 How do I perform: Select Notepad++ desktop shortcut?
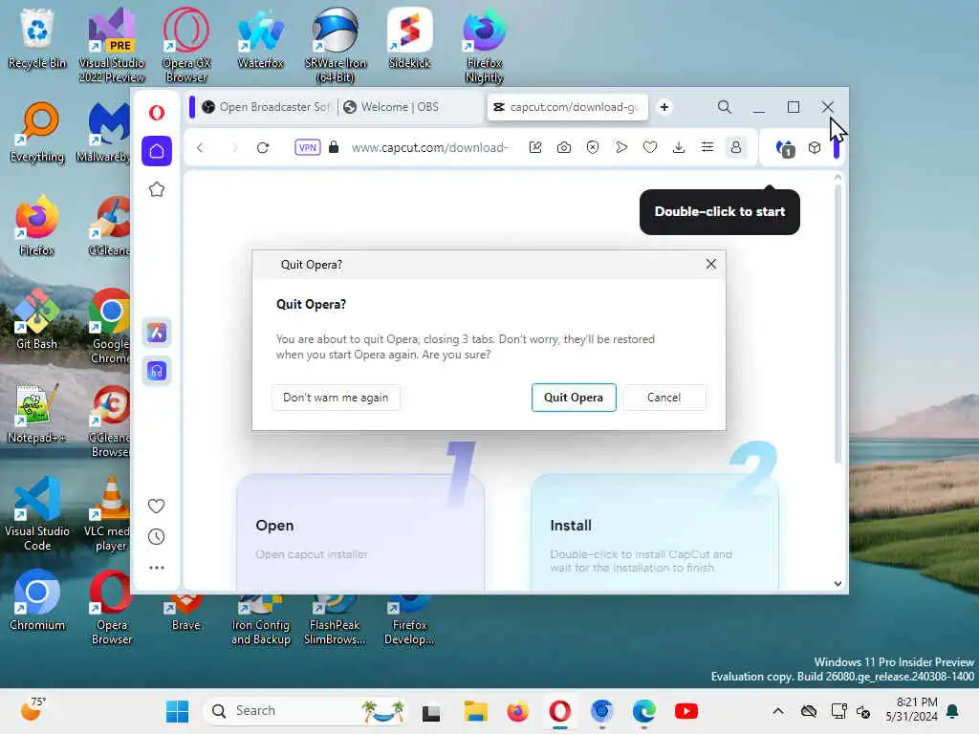pos(37,413)
